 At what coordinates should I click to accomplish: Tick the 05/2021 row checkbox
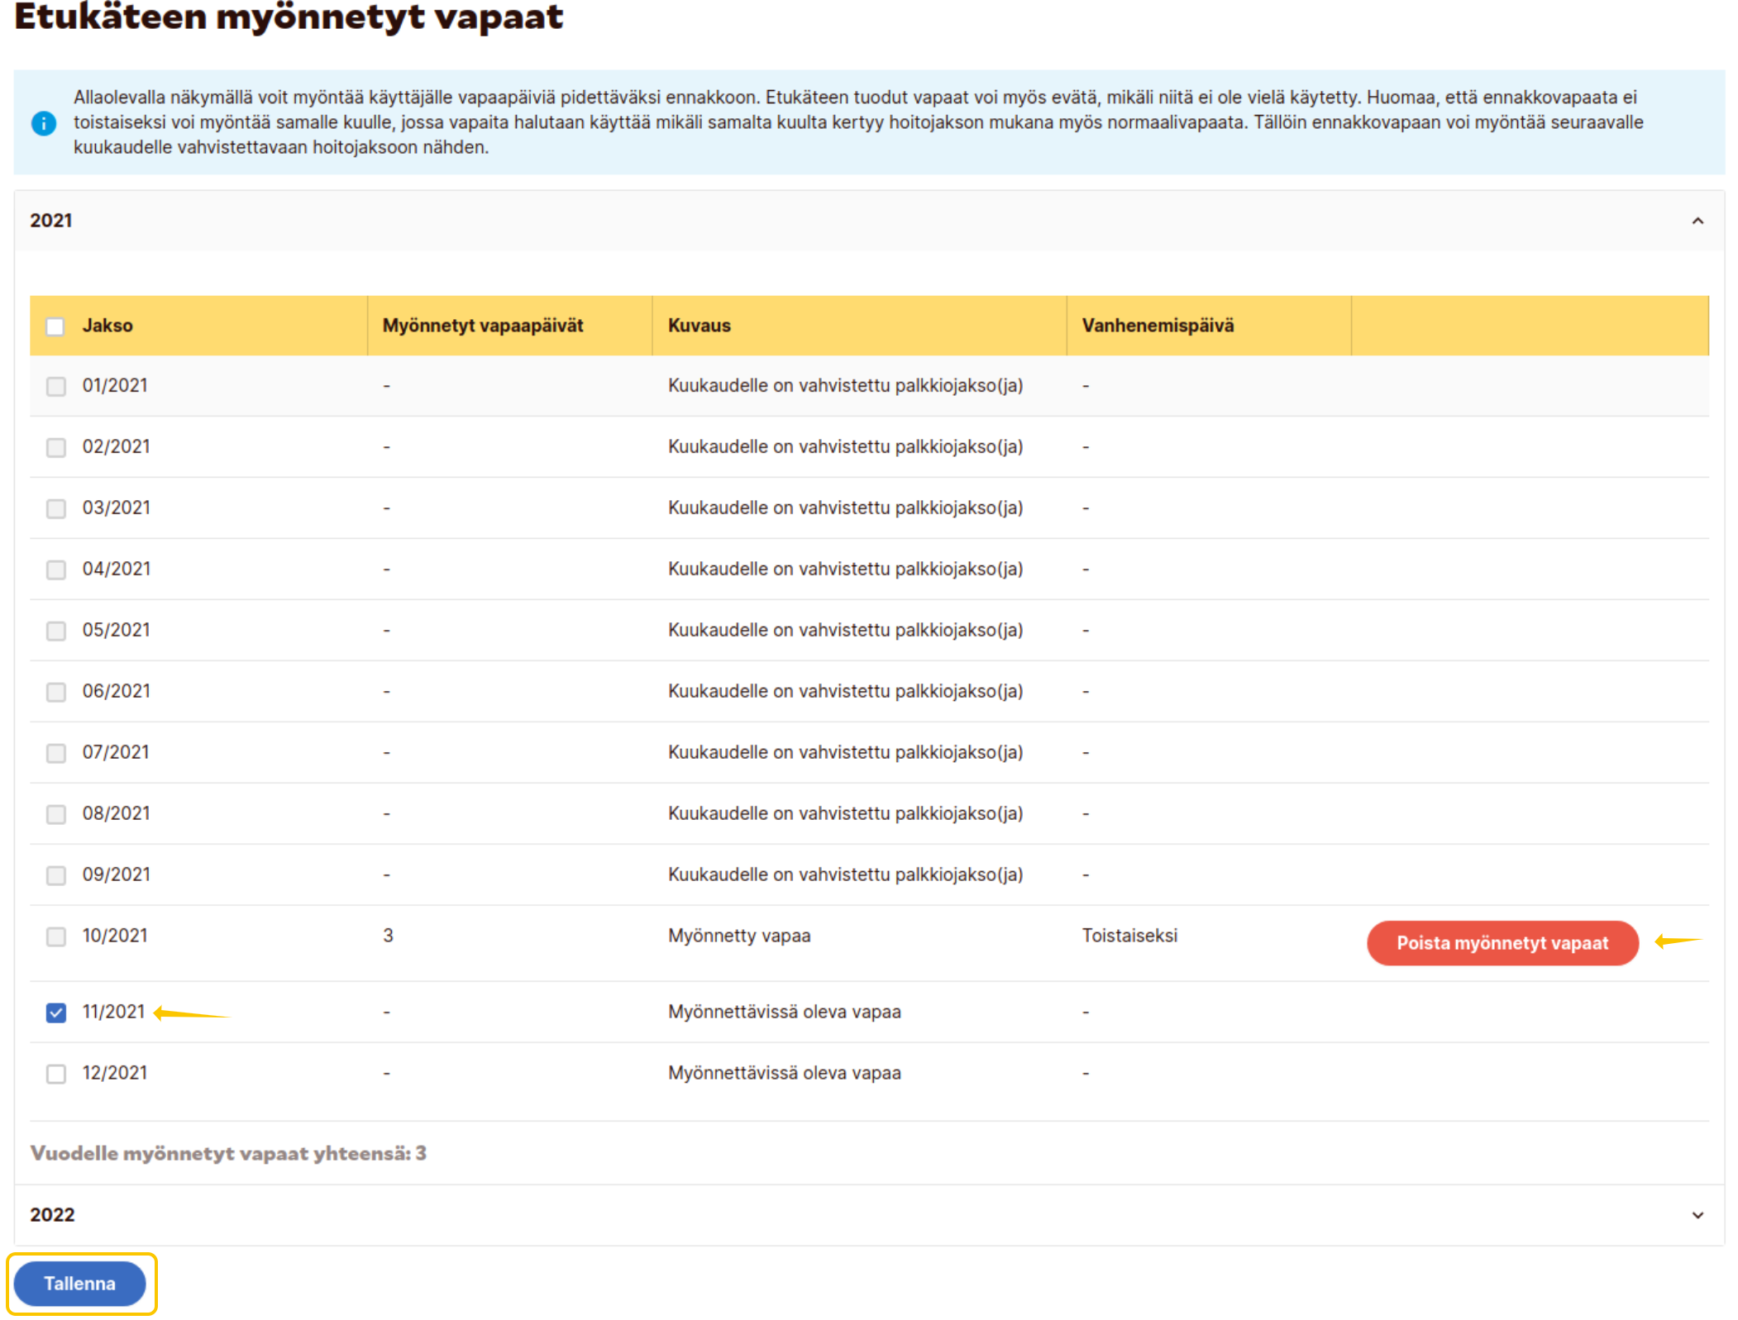55,631
